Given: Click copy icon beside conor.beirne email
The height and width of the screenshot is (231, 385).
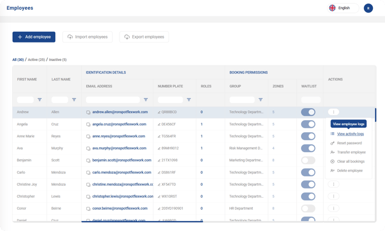Looking at the screenshot, I should [x=88, y=209].
